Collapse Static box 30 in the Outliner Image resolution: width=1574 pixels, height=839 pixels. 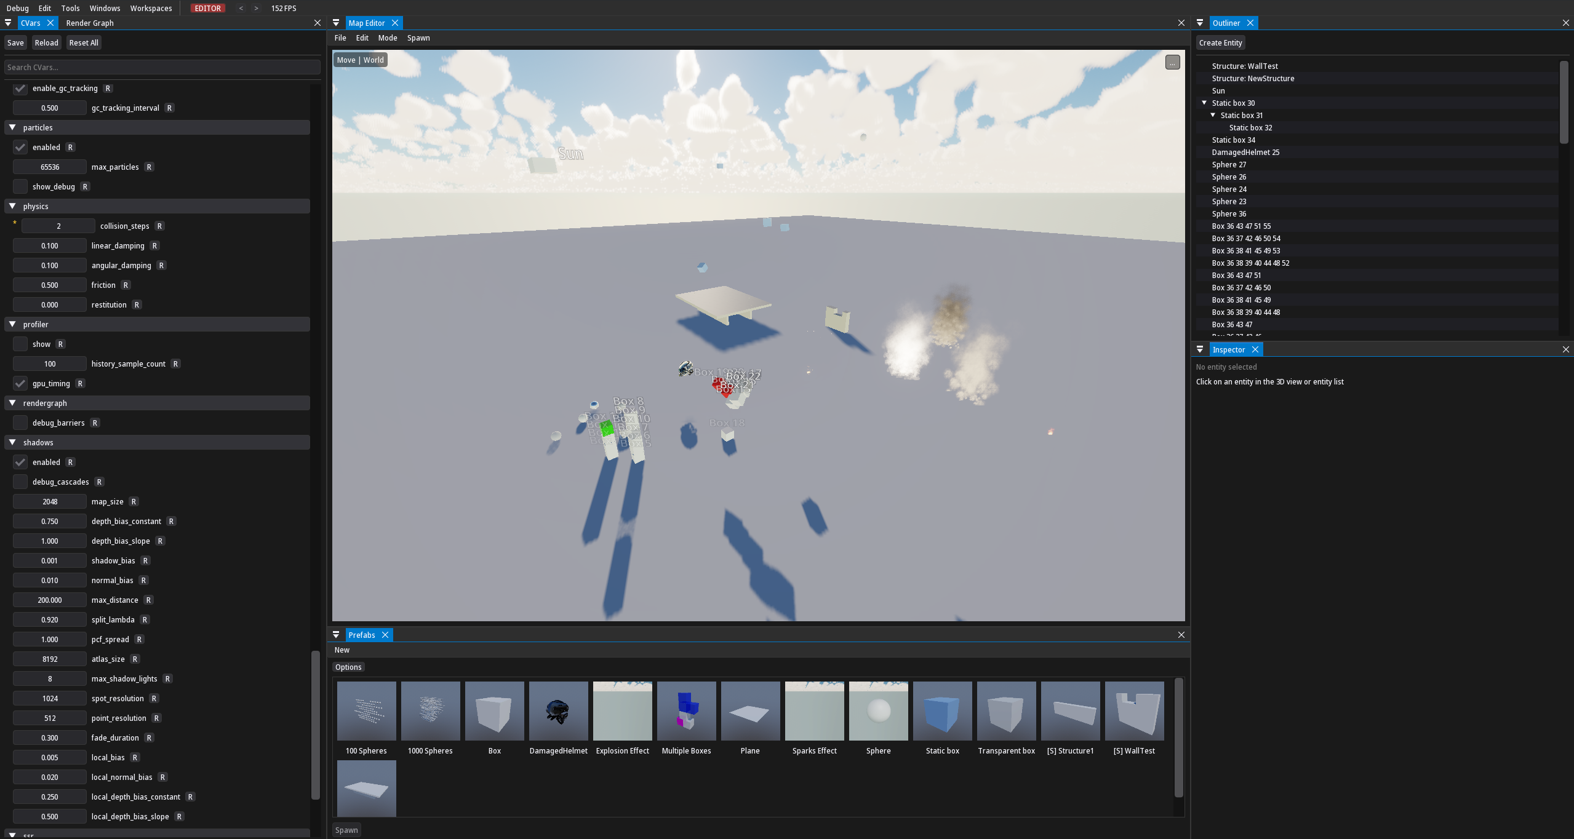point(1204,103)
